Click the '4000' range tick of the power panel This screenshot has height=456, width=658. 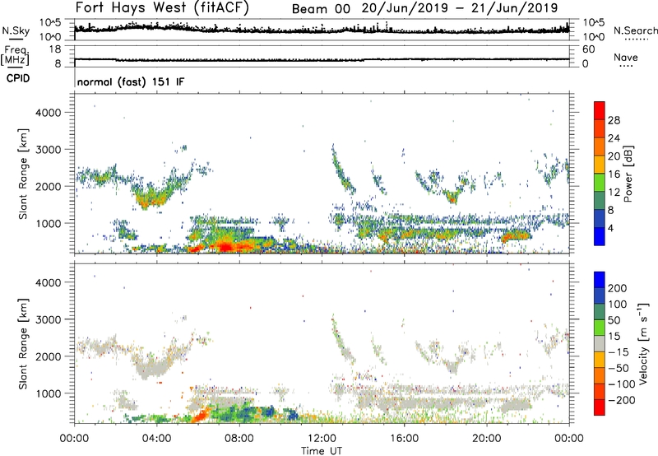pyautogui.click(x=48, y=113)
